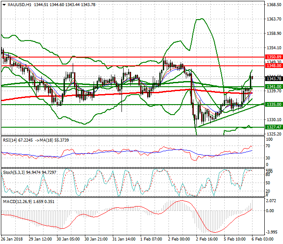Click the 2.072 value on MACD scale
The height and width of the screenshot is (244, 283).
point(271,201)
